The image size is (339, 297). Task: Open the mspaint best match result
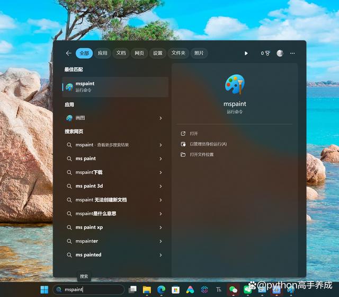(115, 86)
